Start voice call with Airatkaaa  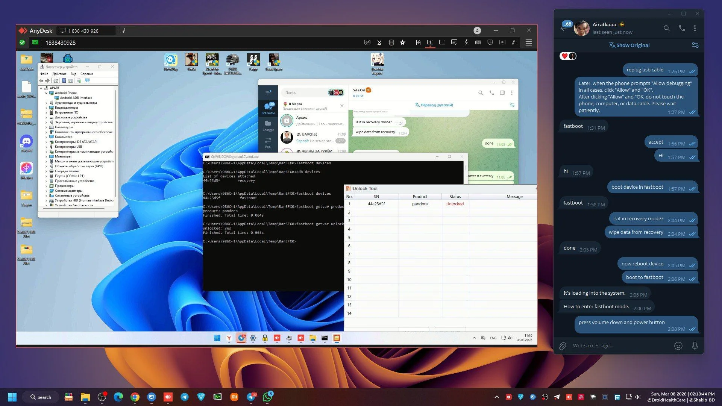point(682,28)
